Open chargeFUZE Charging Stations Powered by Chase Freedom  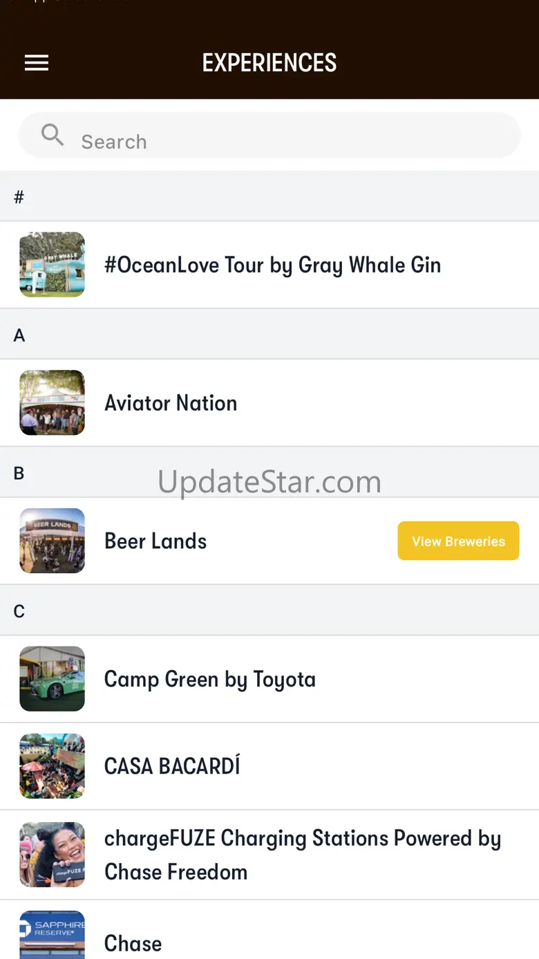pos(303,855)
